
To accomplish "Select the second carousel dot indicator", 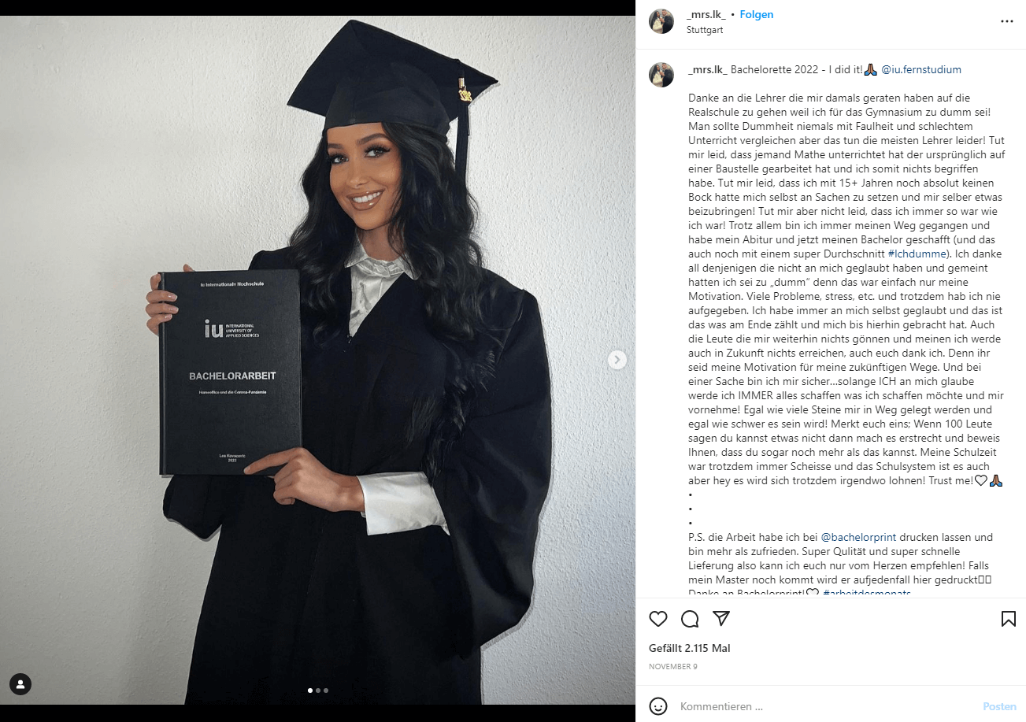I will tap(318, 691).
